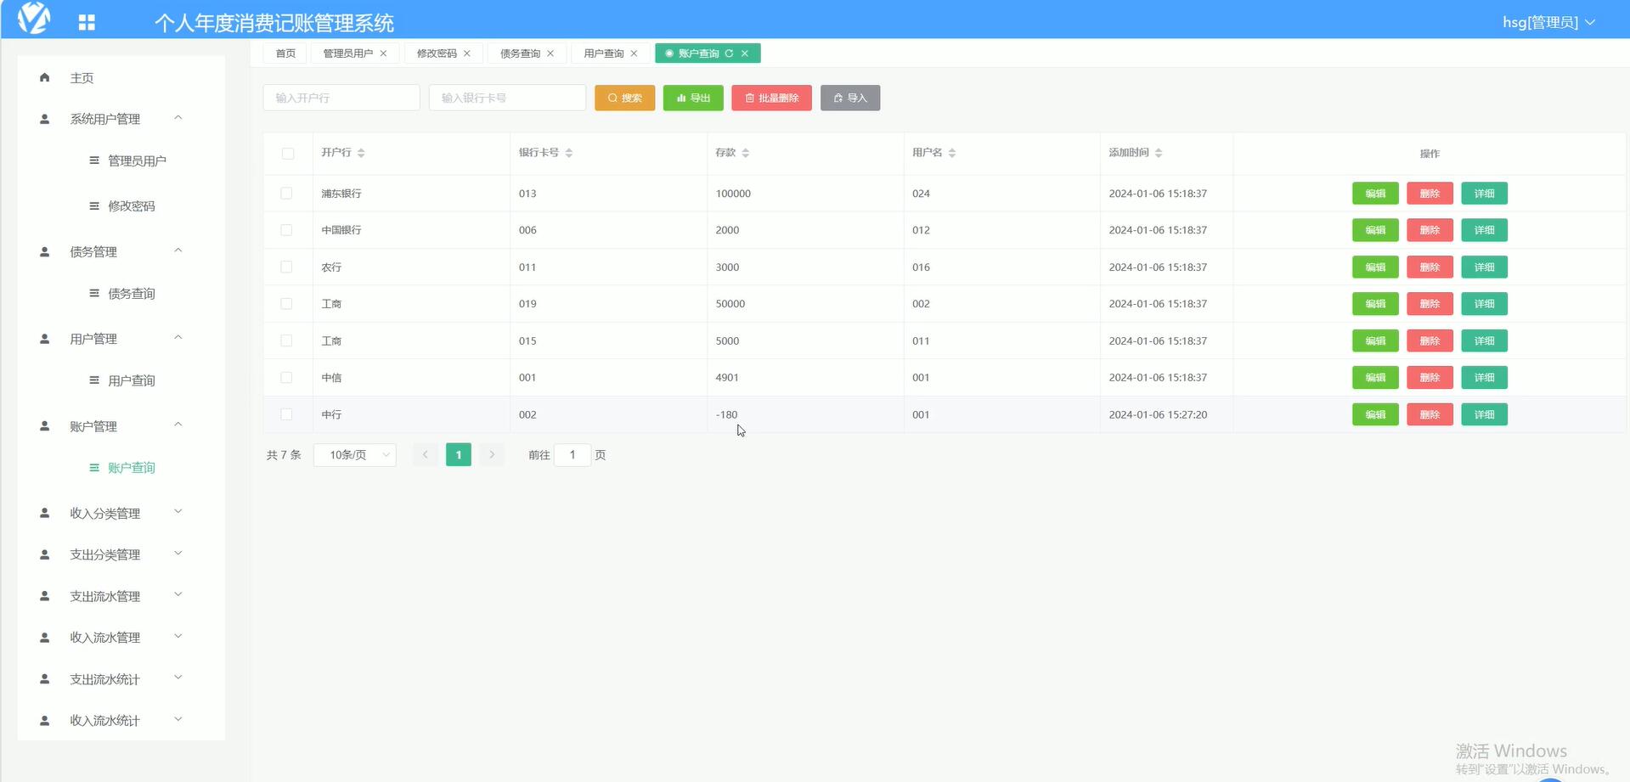Image resolution: width=1630 pixels, height=782 pixels.
Task: Sort table by 开户行 column arrows
Action: pos(361,153)
